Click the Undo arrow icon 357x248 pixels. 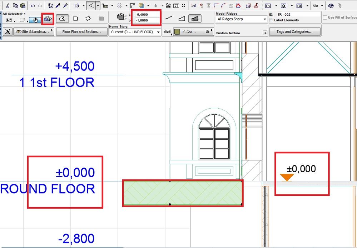pyautogui.click(x=32, y=5)
